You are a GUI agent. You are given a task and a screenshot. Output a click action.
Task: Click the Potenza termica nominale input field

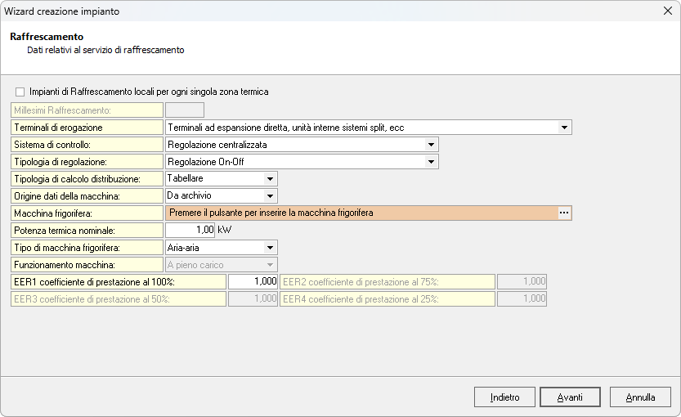[x=190, y=230]
